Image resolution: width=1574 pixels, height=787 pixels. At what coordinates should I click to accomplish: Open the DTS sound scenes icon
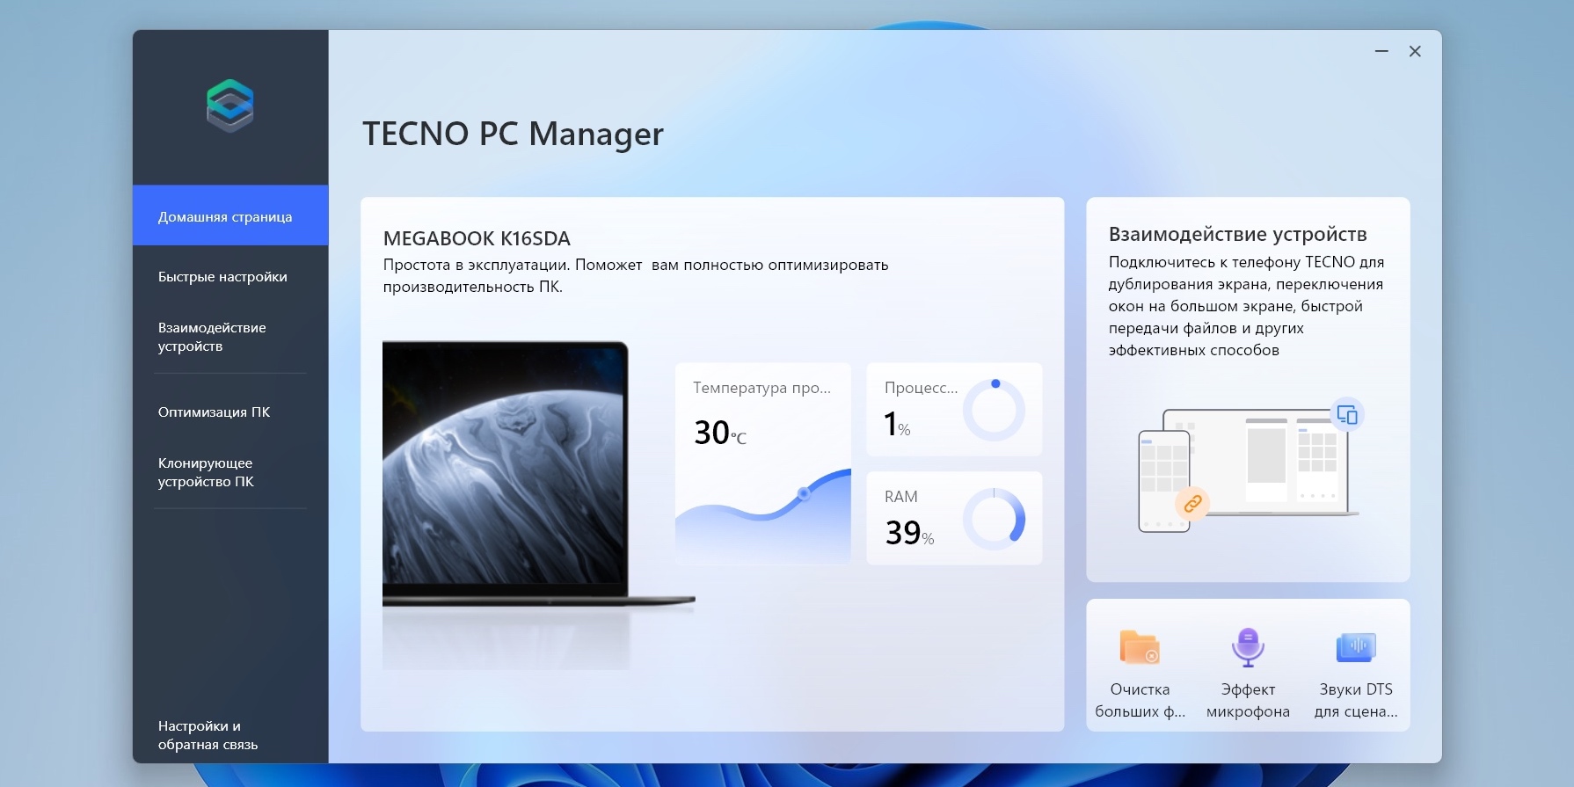(x=1356, y=647)
